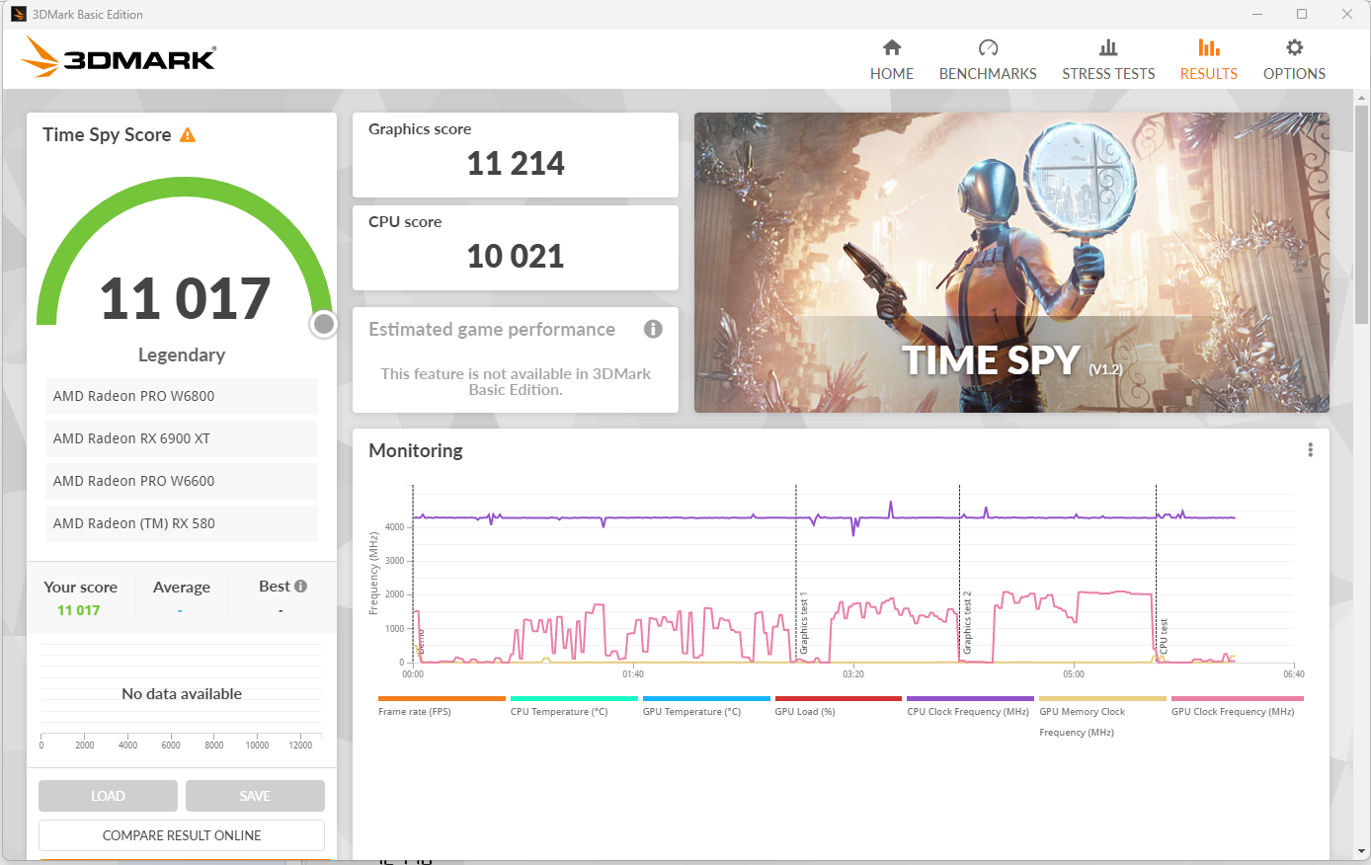Select AMD Radeon PRO W6800 entry
The width and height of the screenshot is (1371, 865).
click(182, 396)
